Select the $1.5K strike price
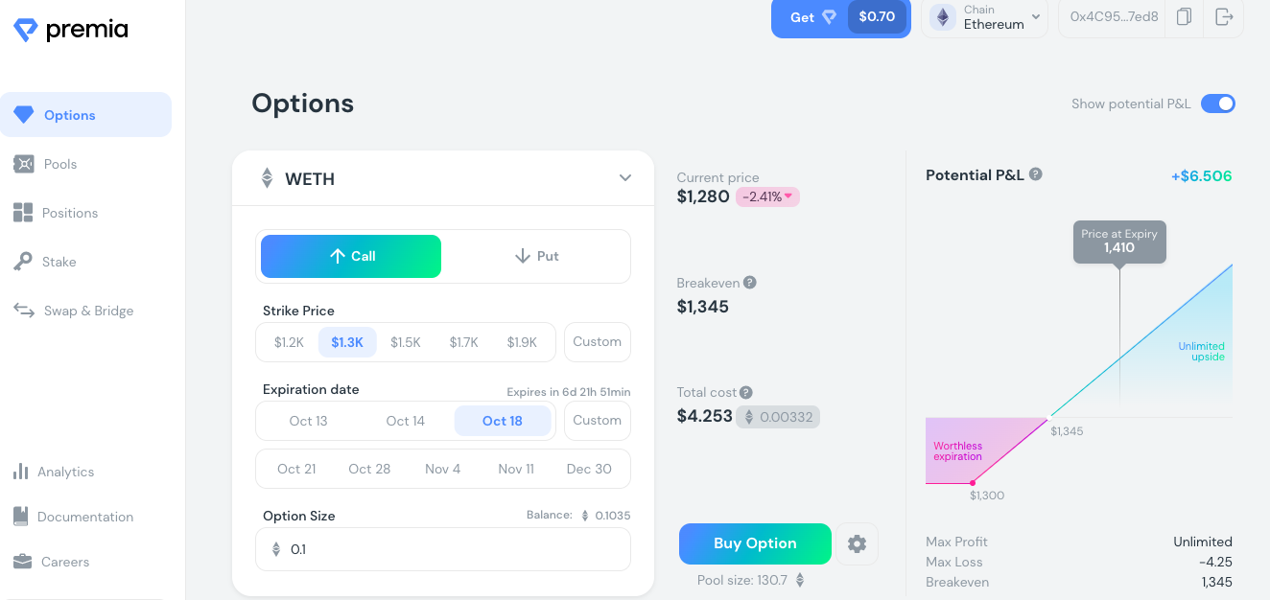Image resolution: width=1270 pixels, height=600 pixels. 406,342
